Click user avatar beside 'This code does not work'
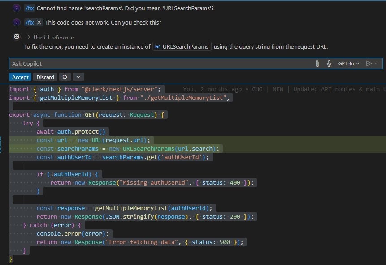The height and width of the screenshot is (265, 386). tap(17, 22)
